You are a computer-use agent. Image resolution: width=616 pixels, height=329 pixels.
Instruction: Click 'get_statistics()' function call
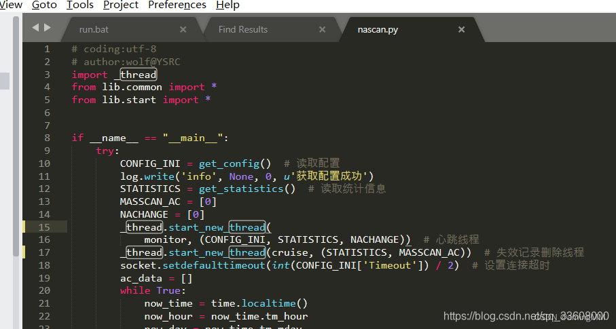click(x=247, y=189)
